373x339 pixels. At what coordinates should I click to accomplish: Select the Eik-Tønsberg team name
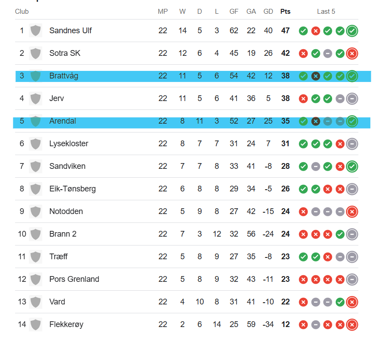click(x=72, y=189)
